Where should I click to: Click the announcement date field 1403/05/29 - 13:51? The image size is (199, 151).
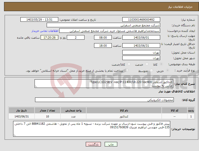tap(39, 20)
